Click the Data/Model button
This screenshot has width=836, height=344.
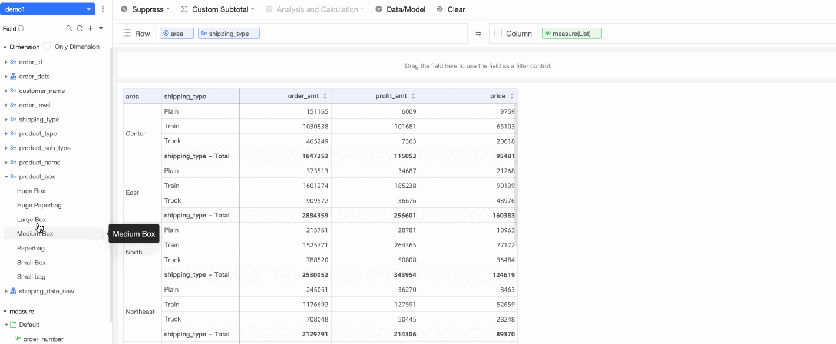click(x=400, y=9)
